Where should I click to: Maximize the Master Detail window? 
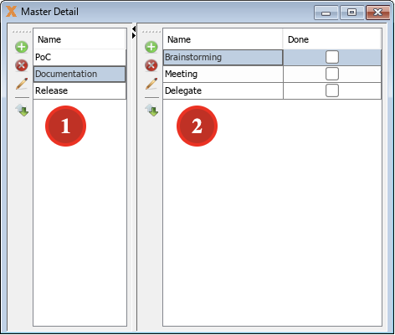pyautogui.click(x=351, y=13)
